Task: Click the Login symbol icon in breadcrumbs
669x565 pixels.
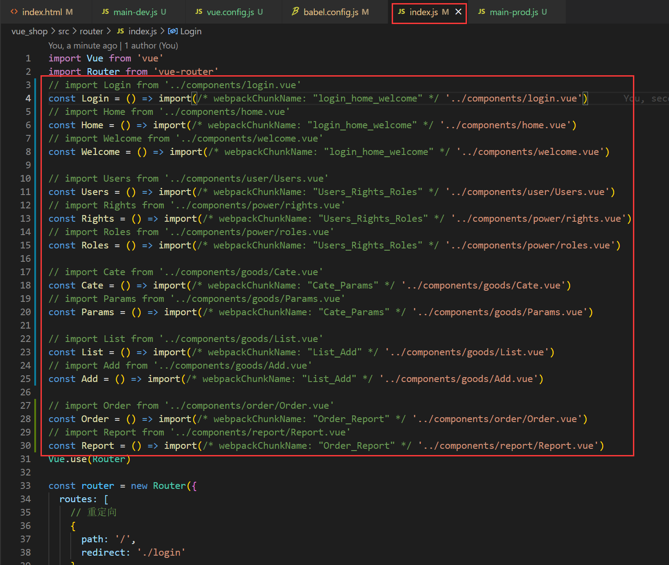Action: (x=173, y=31)
